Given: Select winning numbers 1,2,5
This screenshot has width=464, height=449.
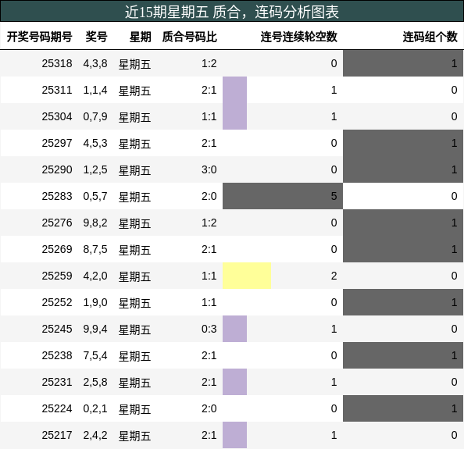Looking at the screenshot, I should [95, 169].
